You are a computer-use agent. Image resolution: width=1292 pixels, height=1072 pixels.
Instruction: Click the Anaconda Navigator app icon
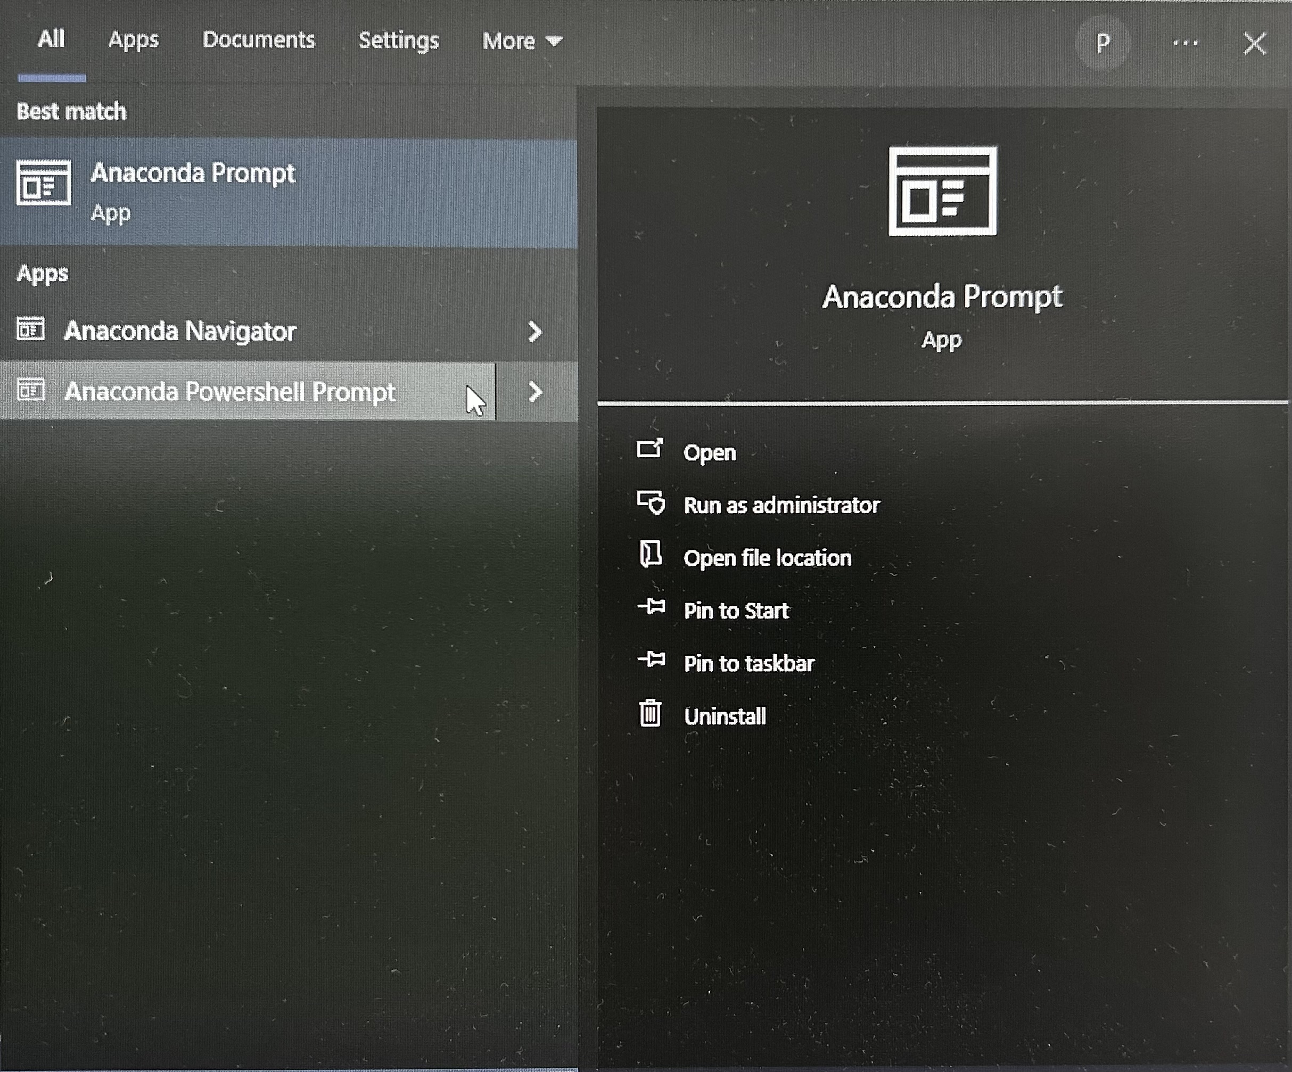(x=31, y=329)
